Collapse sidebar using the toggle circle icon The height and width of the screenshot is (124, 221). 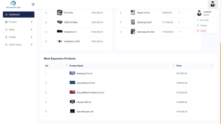(33, 4)
